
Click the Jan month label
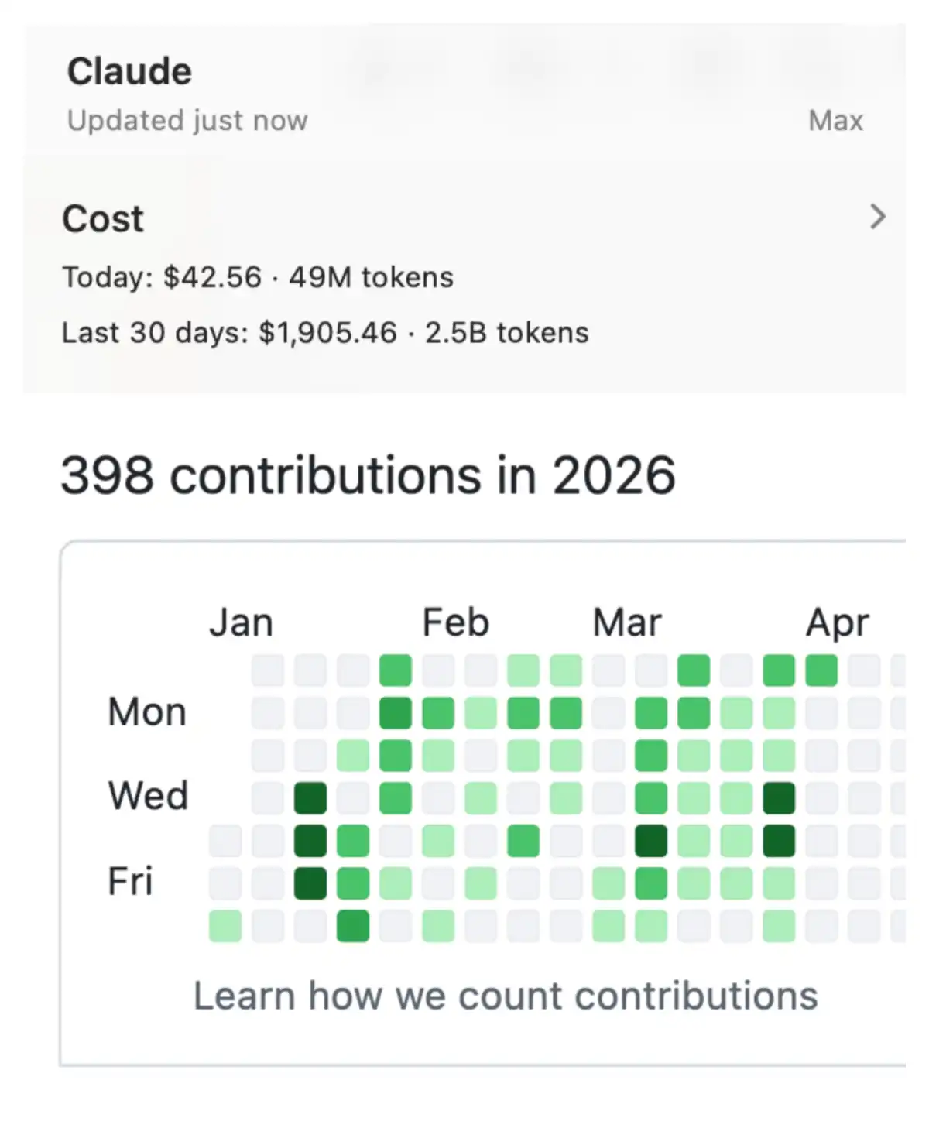241,623
